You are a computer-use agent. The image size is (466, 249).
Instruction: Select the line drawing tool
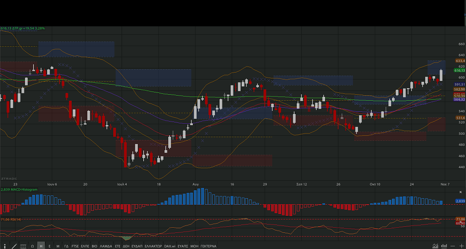coord(14,246)
